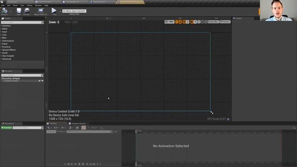Image resolution: width=297 pixels, height=167 pixels.
Task: Open the Widget Reflector tool
Action: point(40,11)
